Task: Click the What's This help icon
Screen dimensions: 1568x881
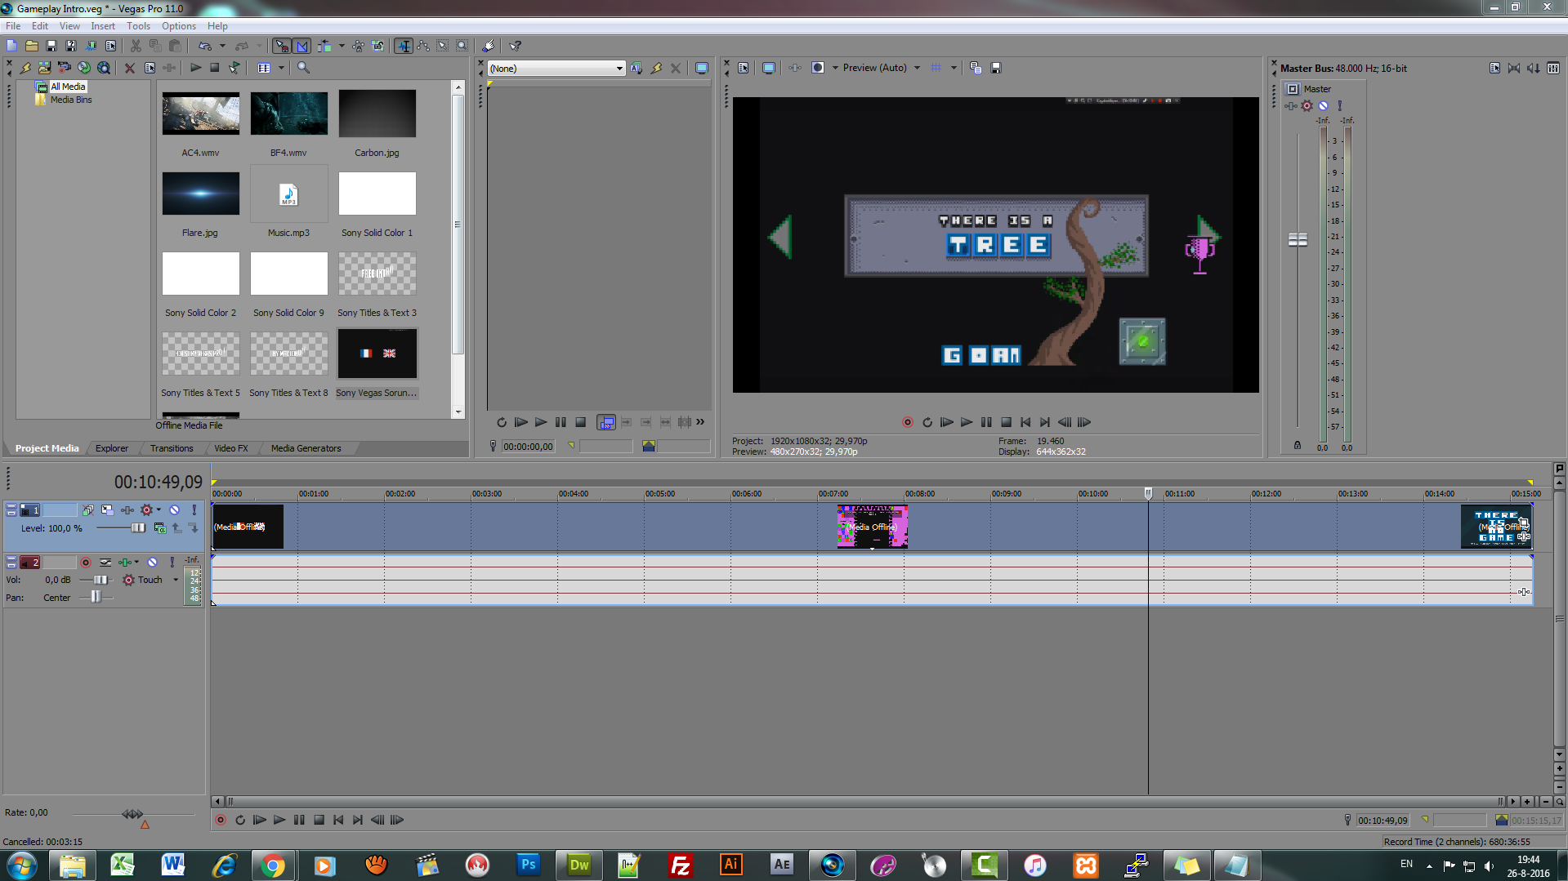Action: (x=516, y=46)
